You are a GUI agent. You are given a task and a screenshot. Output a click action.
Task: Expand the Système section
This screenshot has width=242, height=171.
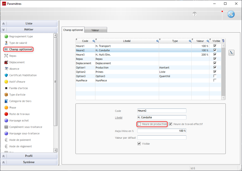(x=29, y=162)
